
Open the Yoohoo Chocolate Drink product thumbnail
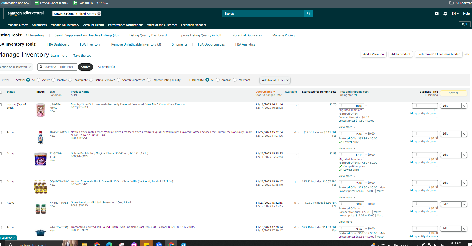[x=40, y=187]
